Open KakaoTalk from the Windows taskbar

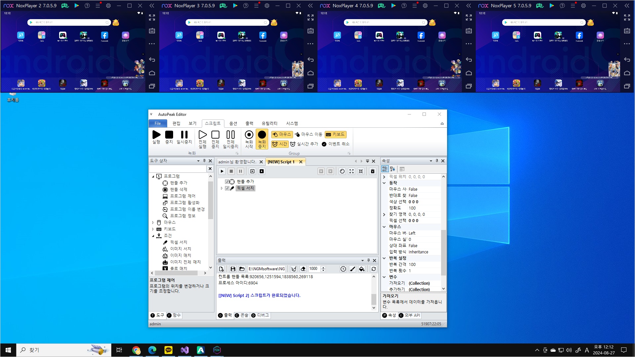pyautogui.click(x=168, y=350)
